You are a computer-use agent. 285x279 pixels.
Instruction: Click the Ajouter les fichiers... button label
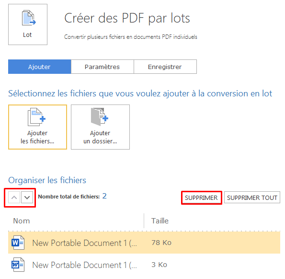pos(37,137)
